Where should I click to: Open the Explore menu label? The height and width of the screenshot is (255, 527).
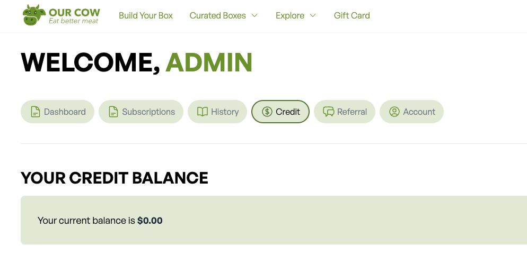point(290,15)
